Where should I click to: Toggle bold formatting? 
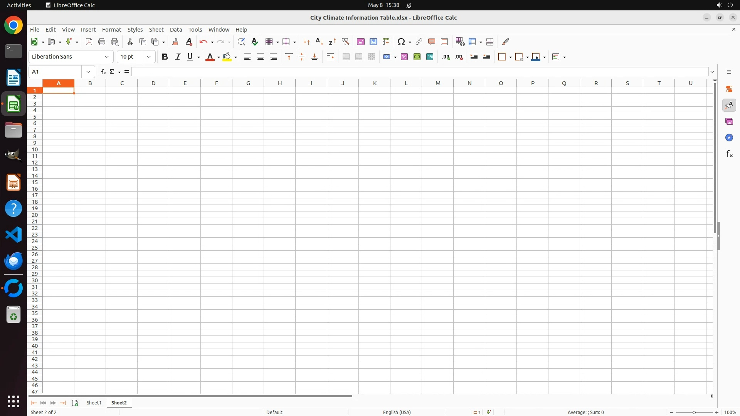pos(165,57)
